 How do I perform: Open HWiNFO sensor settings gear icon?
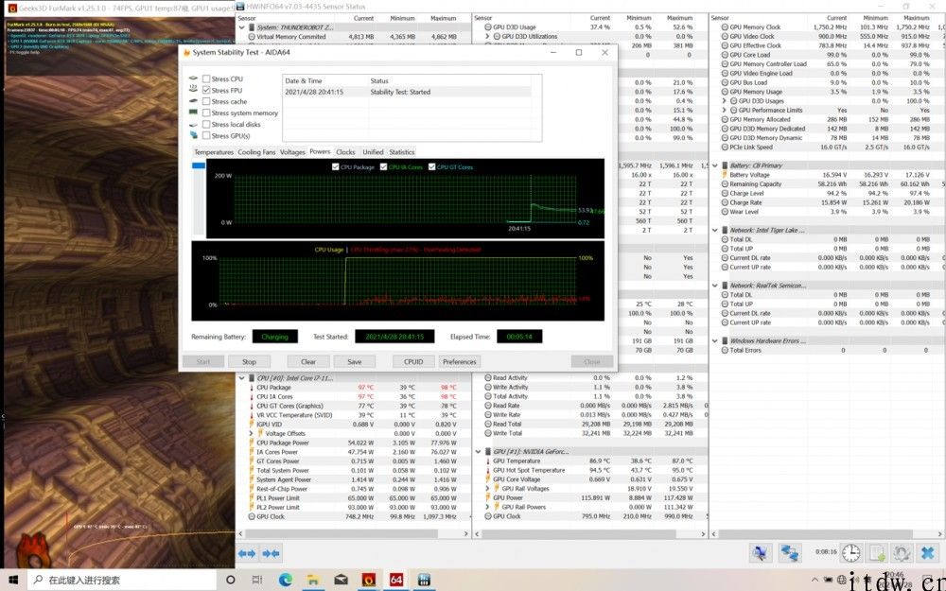[902, 552]
